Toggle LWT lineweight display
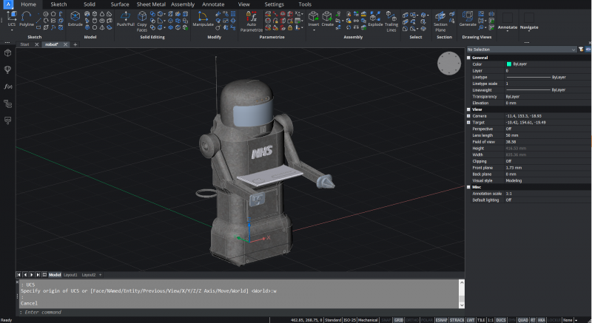Screen dimensions: 592x323 (471, 320)
